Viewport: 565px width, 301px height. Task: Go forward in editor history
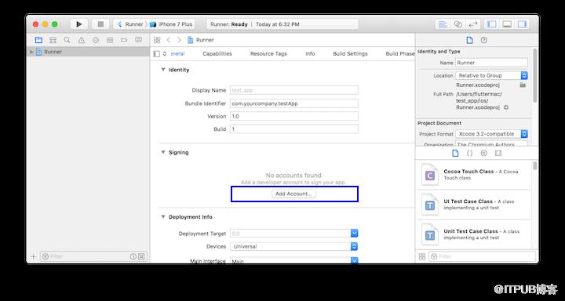(179, 40)
